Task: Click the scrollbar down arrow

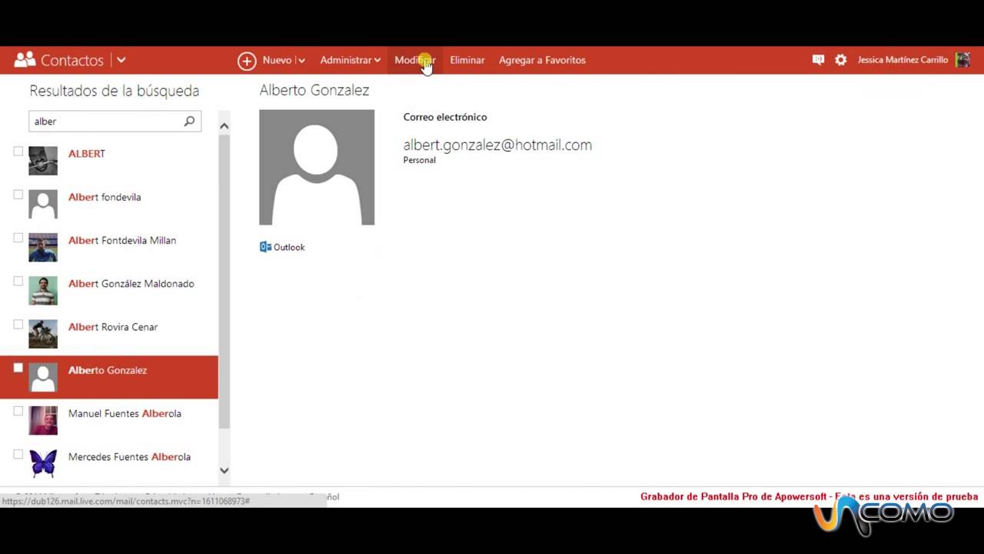Action: coord(224,470)
